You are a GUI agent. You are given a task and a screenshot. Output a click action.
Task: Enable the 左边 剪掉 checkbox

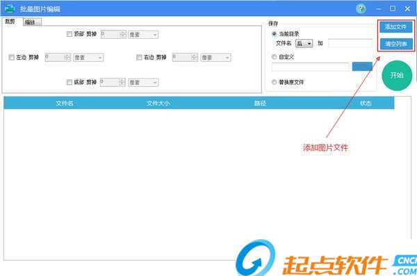tap(11, 57)
